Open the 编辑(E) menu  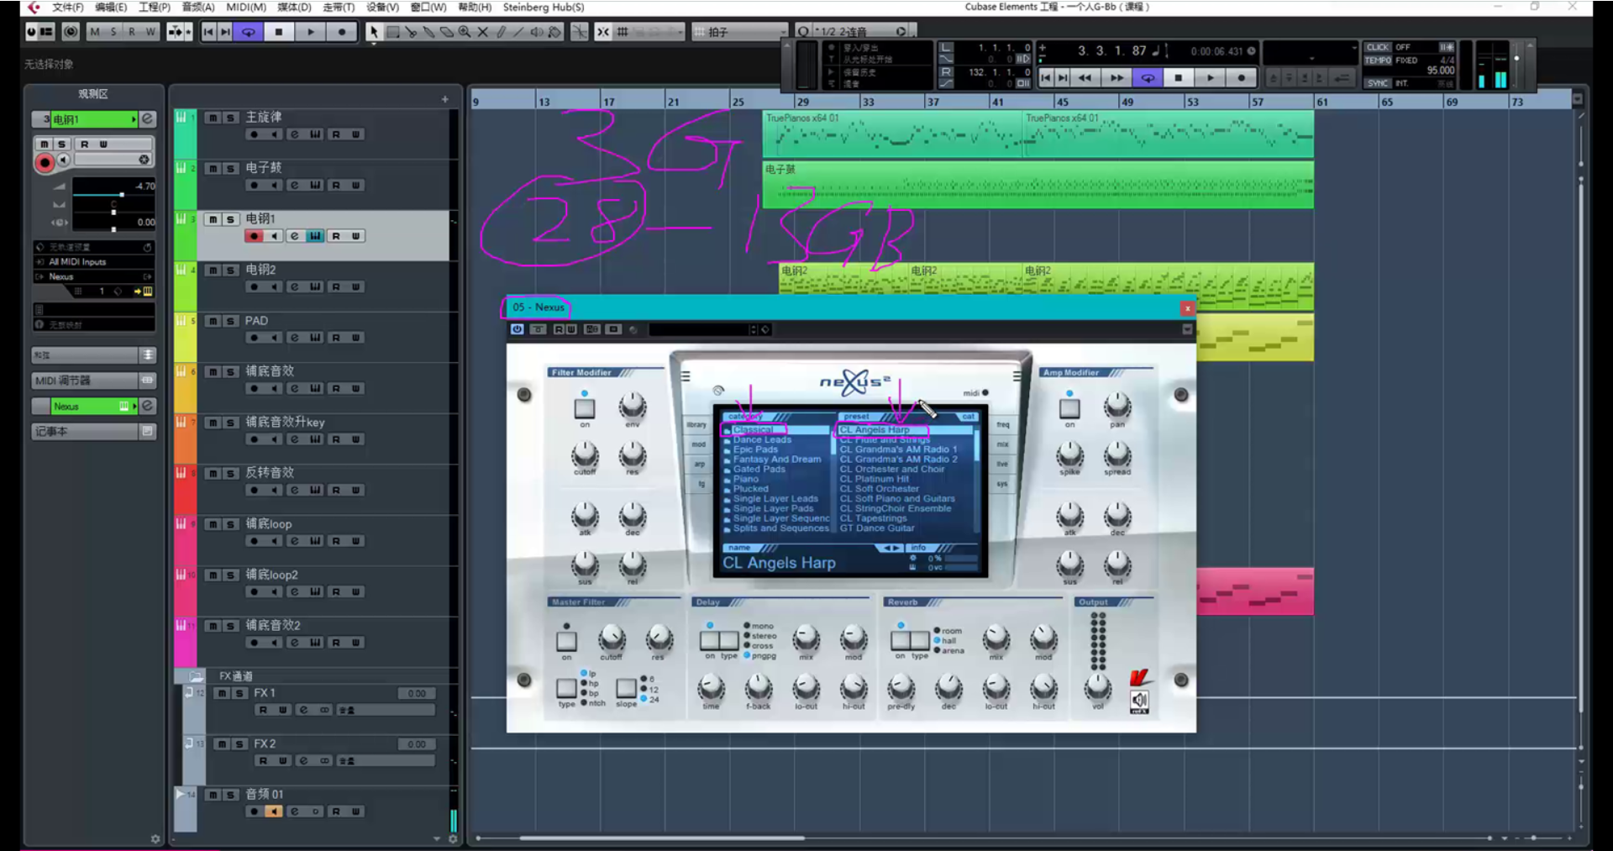pos(111,7)
